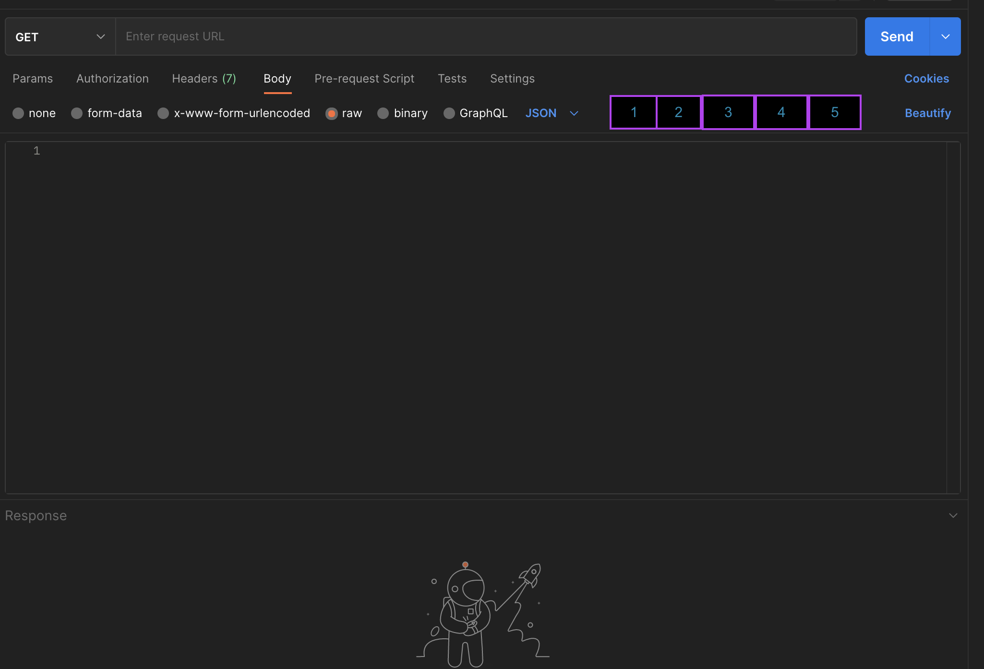This screenshot has height=669, width=984.
Task: Select the "form-data" body type
Action: point(107,113)
